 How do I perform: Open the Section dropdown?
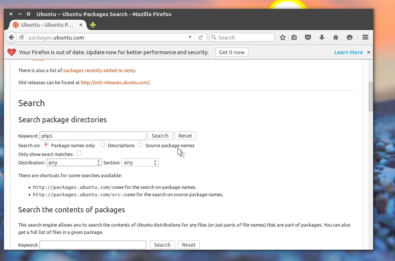coord(140,163)
